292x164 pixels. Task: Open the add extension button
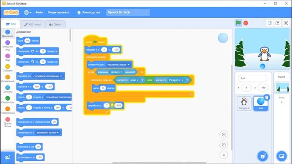click(x=8, y=158)
